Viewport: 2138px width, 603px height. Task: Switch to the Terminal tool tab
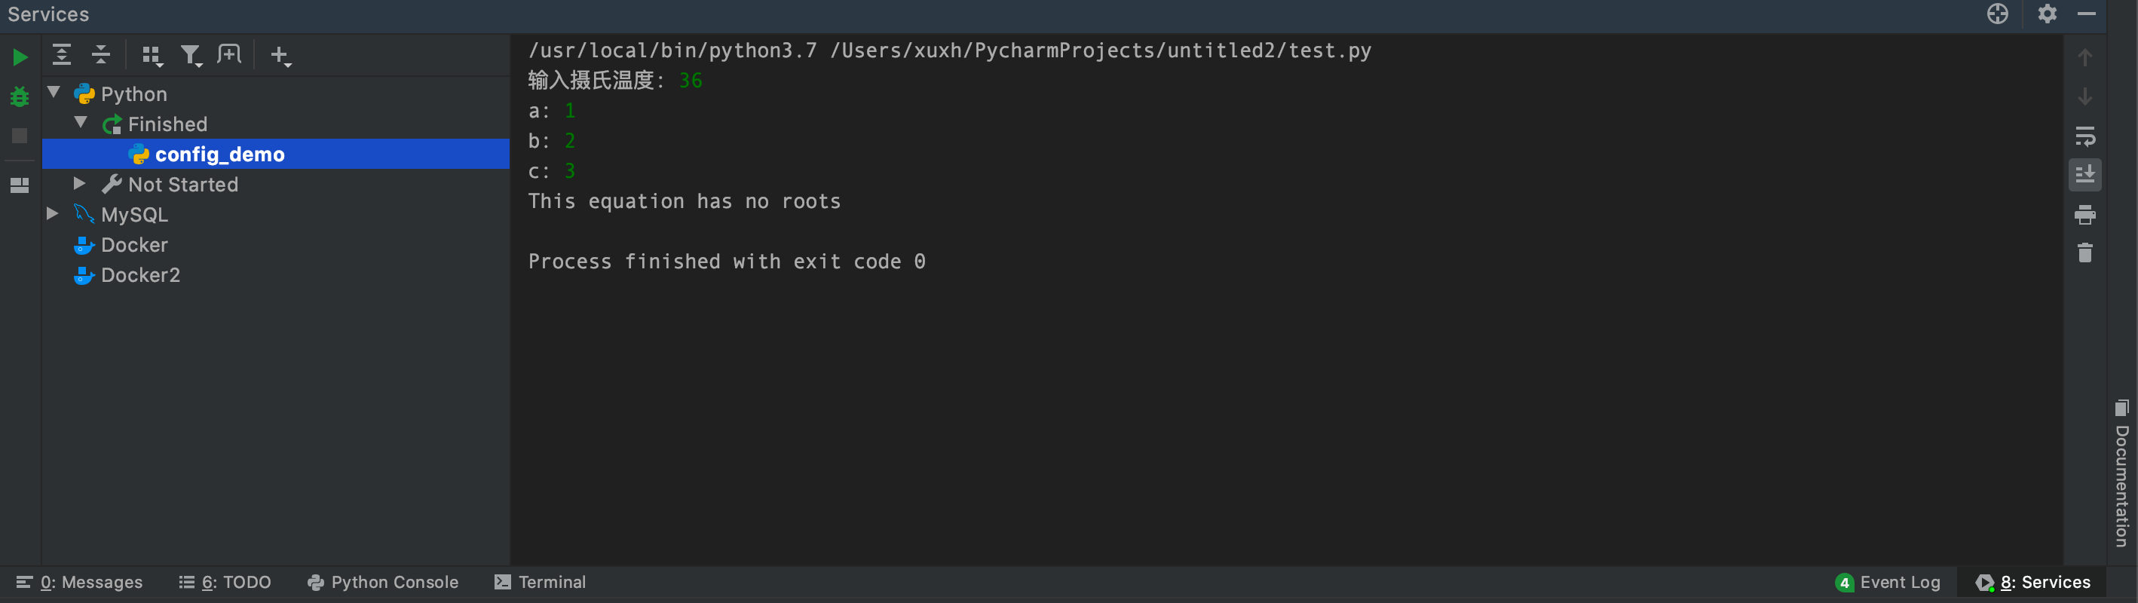click(541, 582)
